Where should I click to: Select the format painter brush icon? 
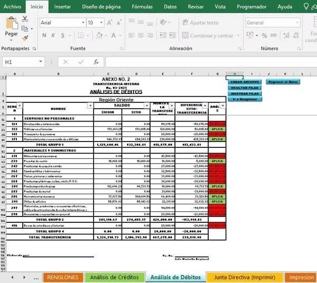tap(25, 38)
